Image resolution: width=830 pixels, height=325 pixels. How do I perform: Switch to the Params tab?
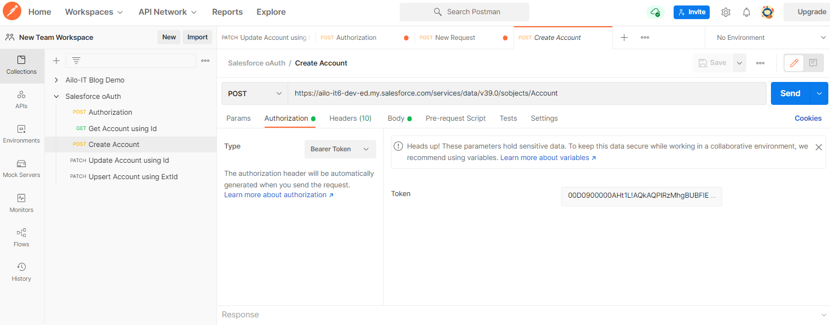pos(238,119)
